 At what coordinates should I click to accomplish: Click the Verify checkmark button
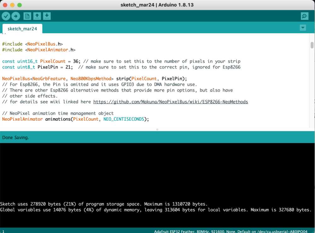6,16
